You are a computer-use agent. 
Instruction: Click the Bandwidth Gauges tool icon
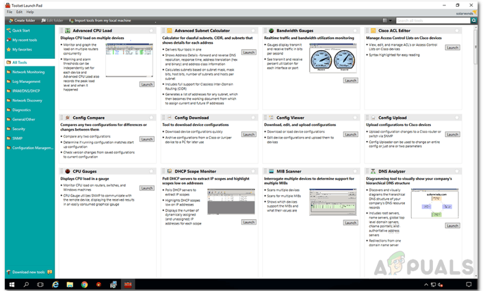tap(271, 30)
